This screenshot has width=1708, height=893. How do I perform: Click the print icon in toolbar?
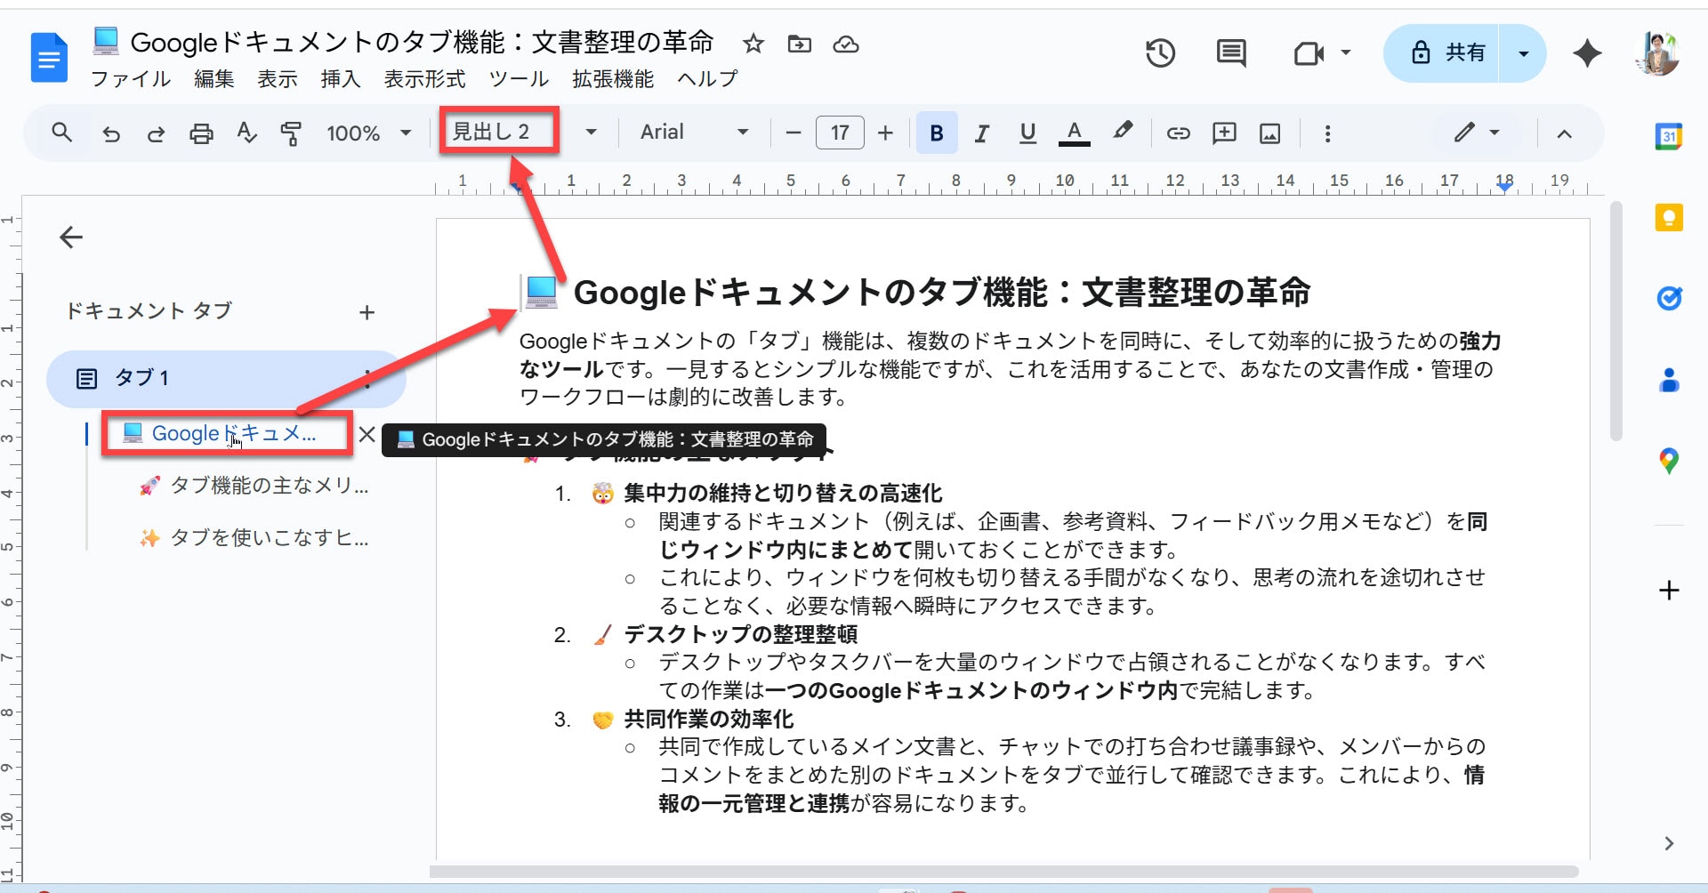click(202, 133)
